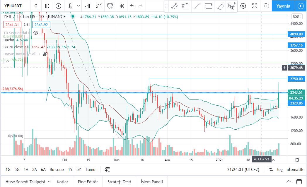Select the BB 20 close indicator legend
This screenshot has width=307, height=187.
(x=16, y=47)
